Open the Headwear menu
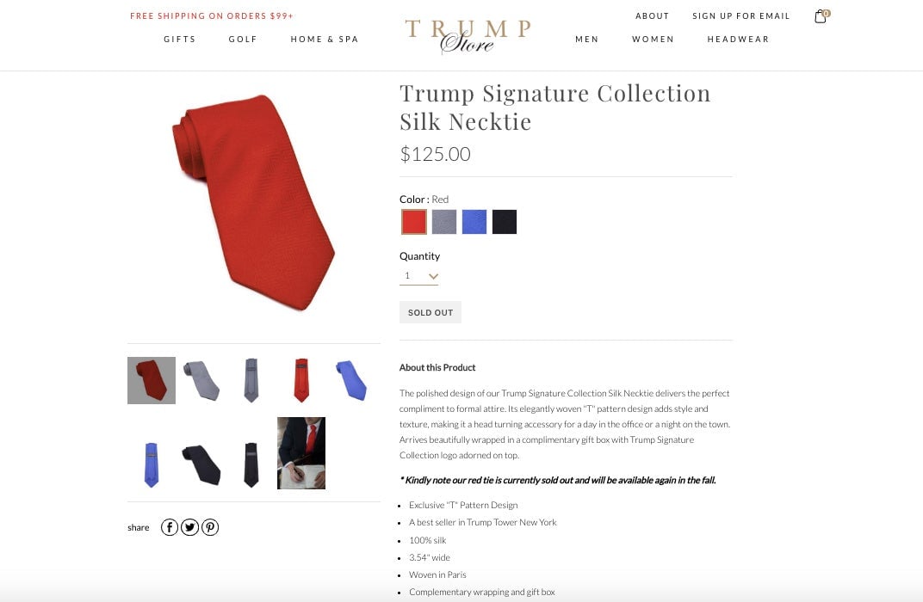923x602 pixels. [x=738, y=40]
